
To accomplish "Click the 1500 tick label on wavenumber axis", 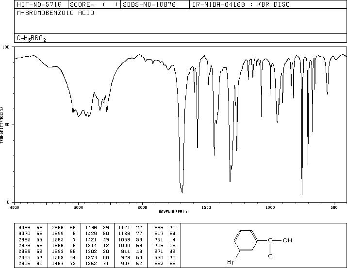I will [x=206, y=207].
